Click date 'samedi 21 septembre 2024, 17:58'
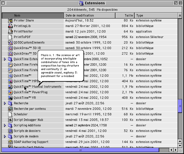Viewport: 184px width, 154px height. coord(86,126)
